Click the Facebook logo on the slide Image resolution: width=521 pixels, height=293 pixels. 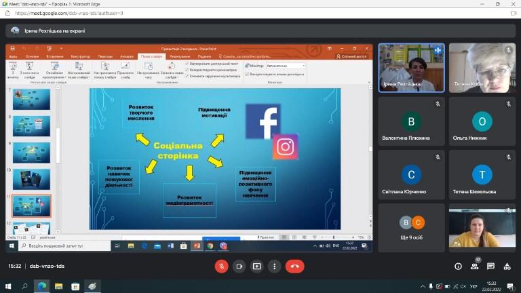pyautogui.click(x=263, y=121)
